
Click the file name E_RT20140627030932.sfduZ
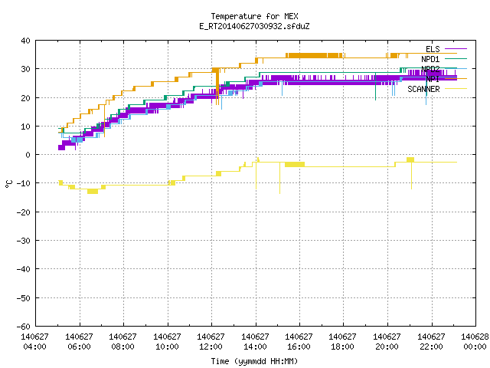point(254,26)
